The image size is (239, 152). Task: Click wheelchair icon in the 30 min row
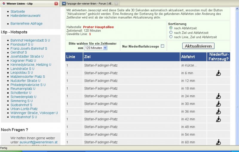click(x=218, y=104)
